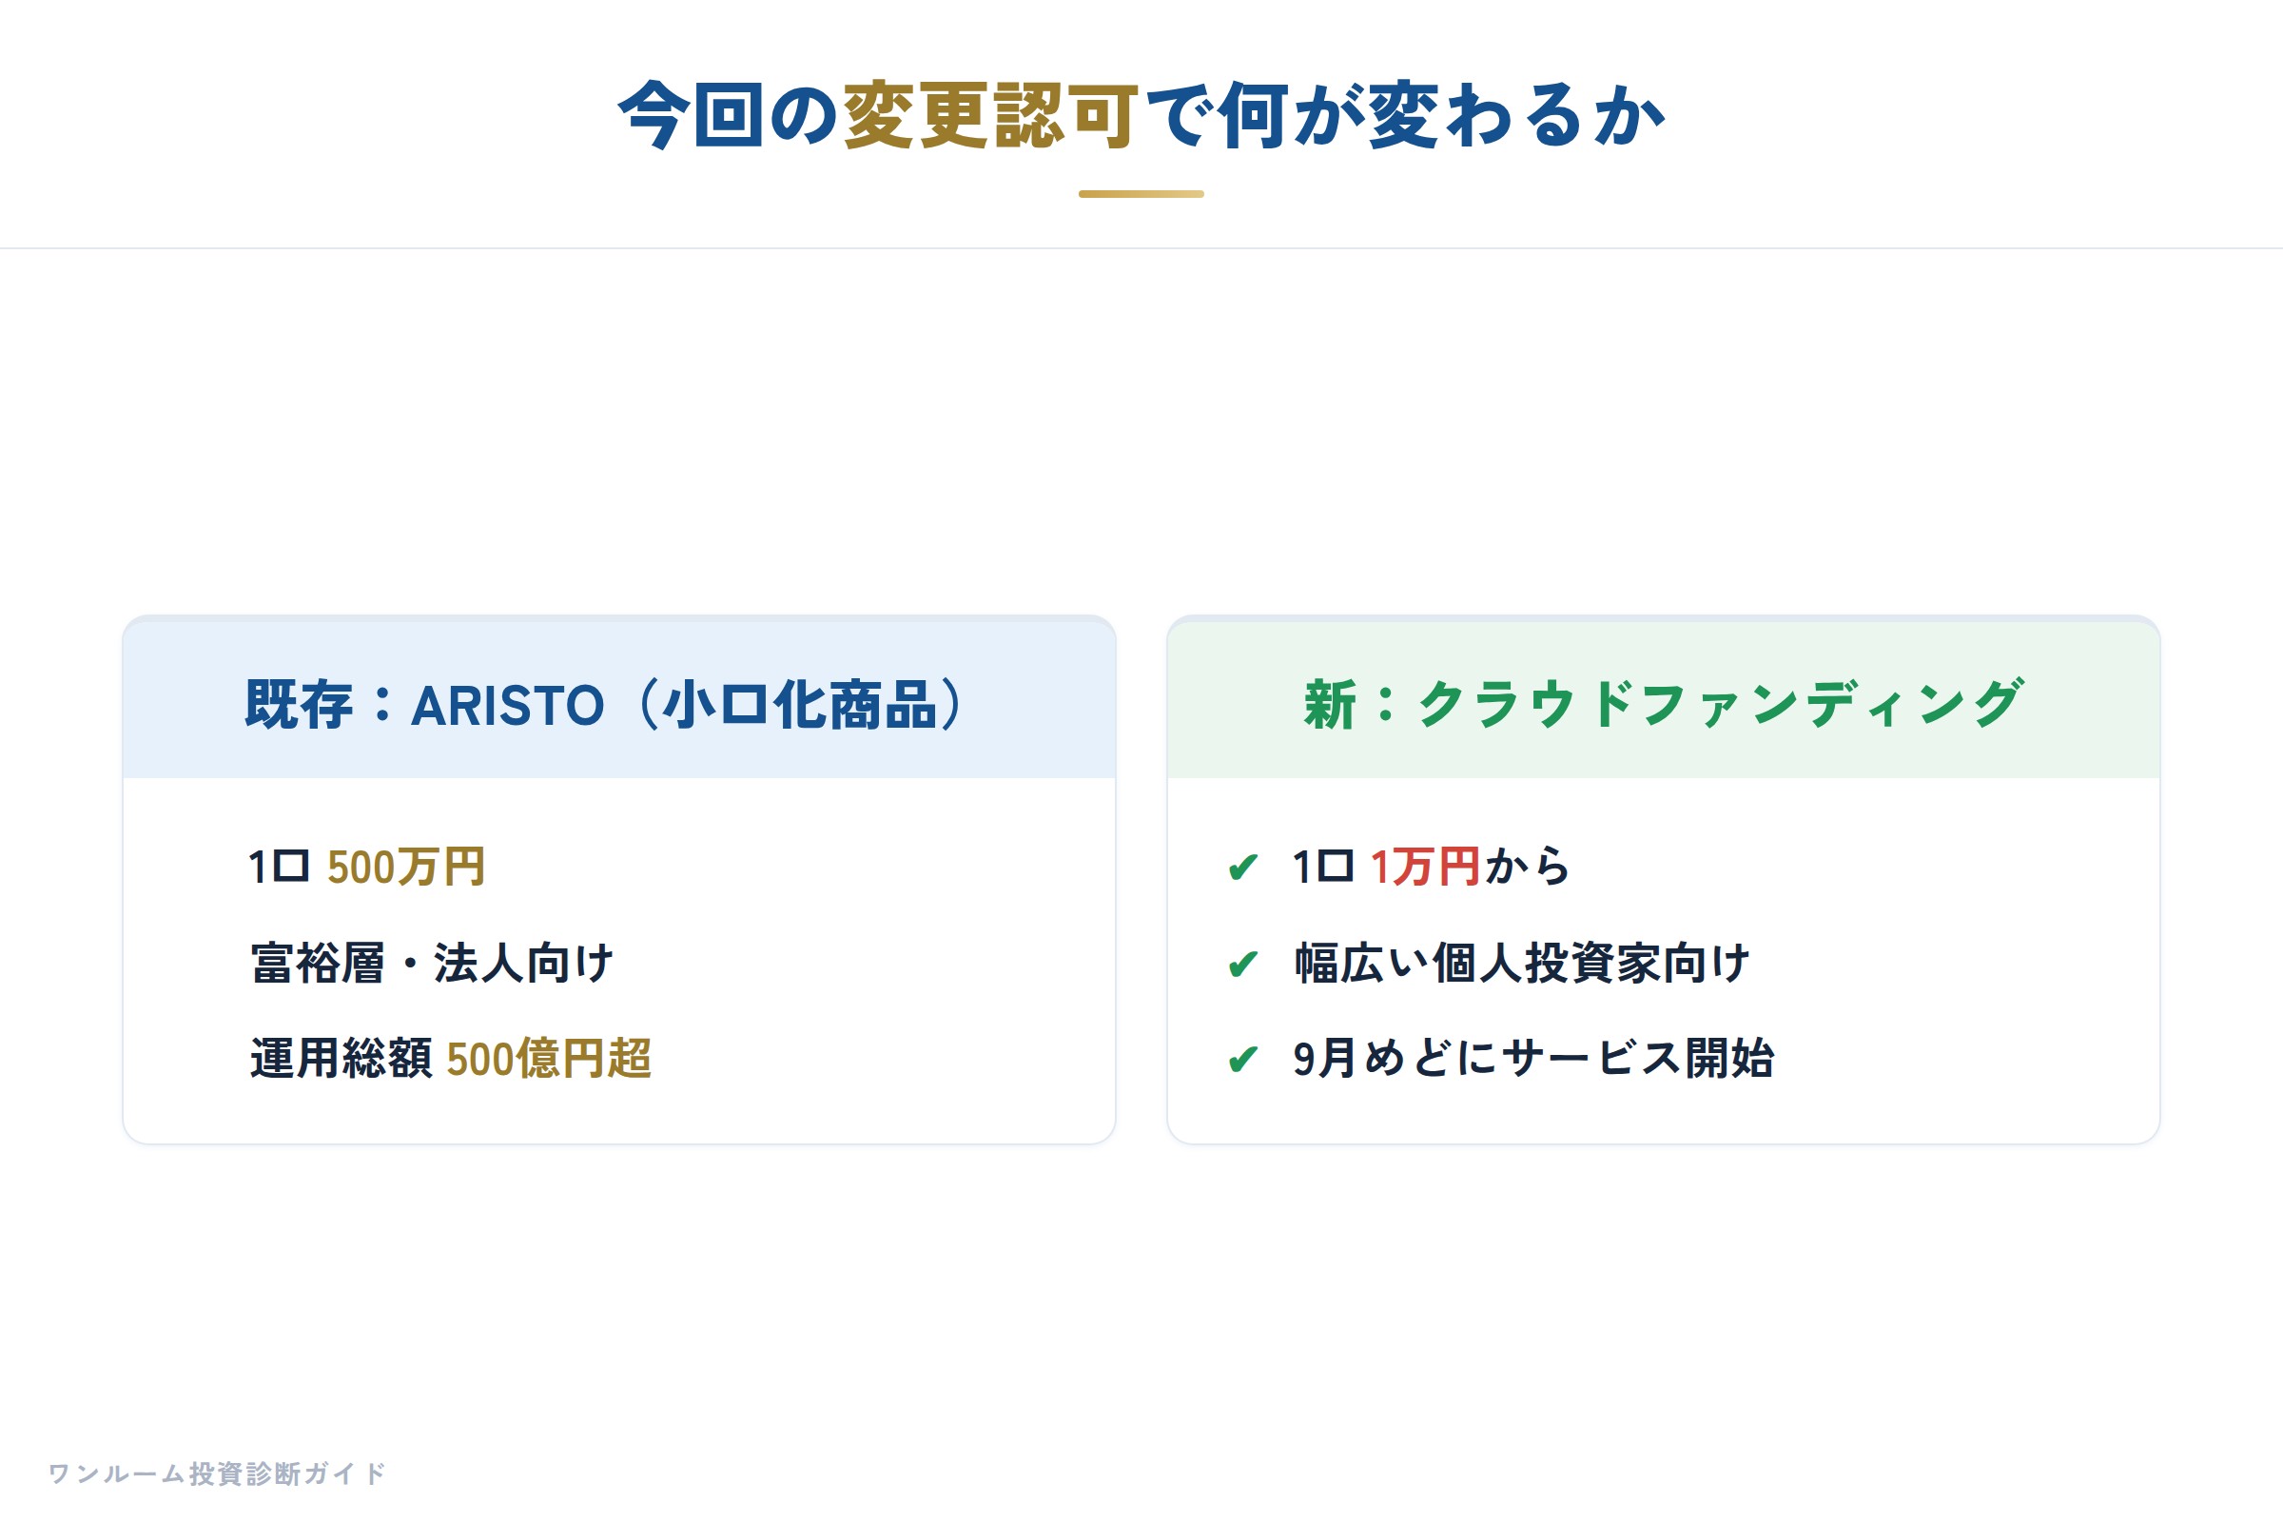Click the gold 500億円超 amount

pos(549,1058)
